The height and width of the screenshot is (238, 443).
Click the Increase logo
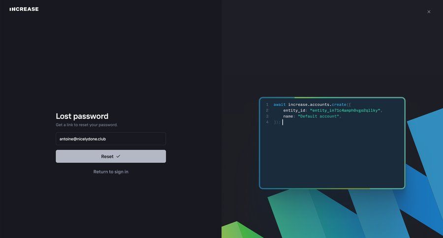(24, 9)
